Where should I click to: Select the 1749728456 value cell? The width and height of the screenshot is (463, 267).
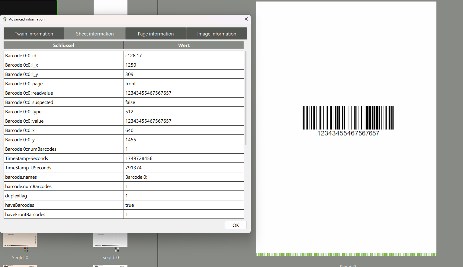click(184, 158)
